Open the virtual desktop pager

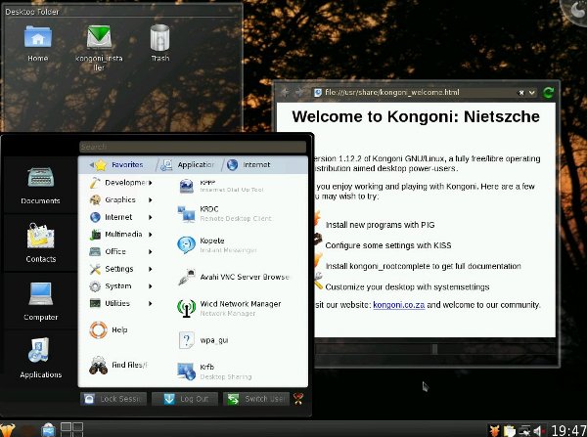click(71, 429)
